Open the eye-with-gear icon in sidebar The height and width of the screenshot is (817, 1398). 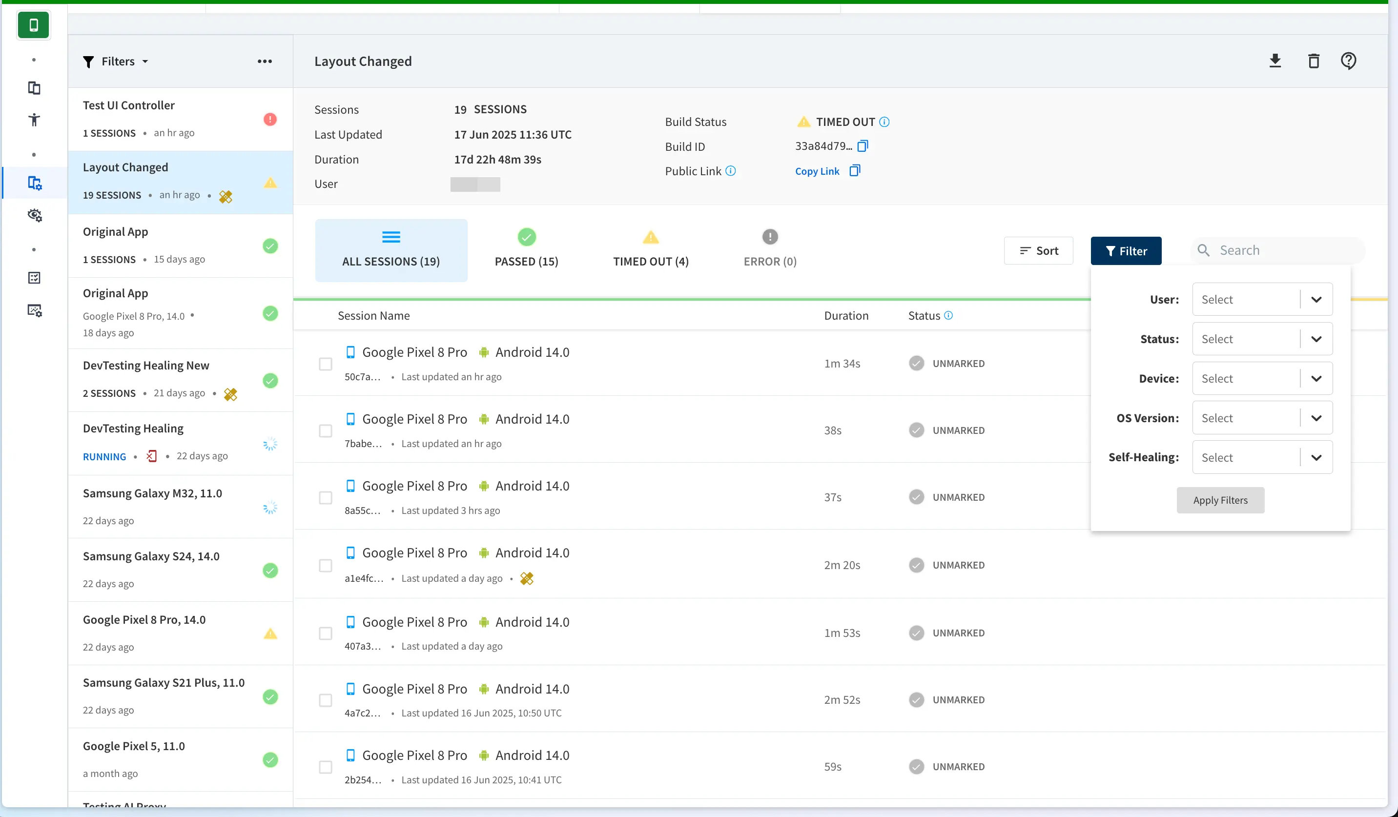34,215
